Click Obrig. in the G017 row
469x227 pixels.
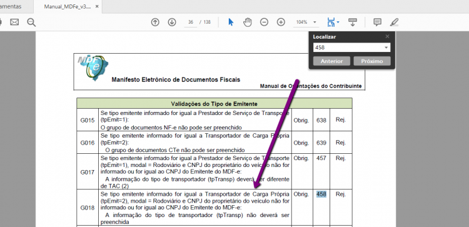click(301, 158)
